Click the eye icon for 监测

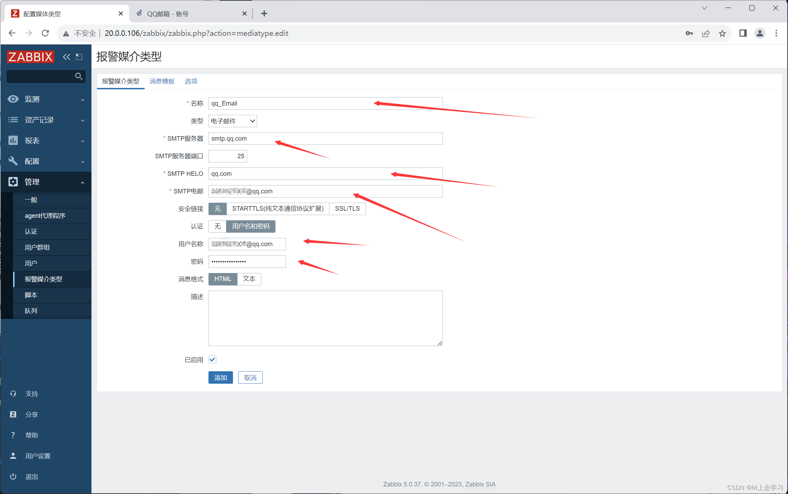point(13,99)
